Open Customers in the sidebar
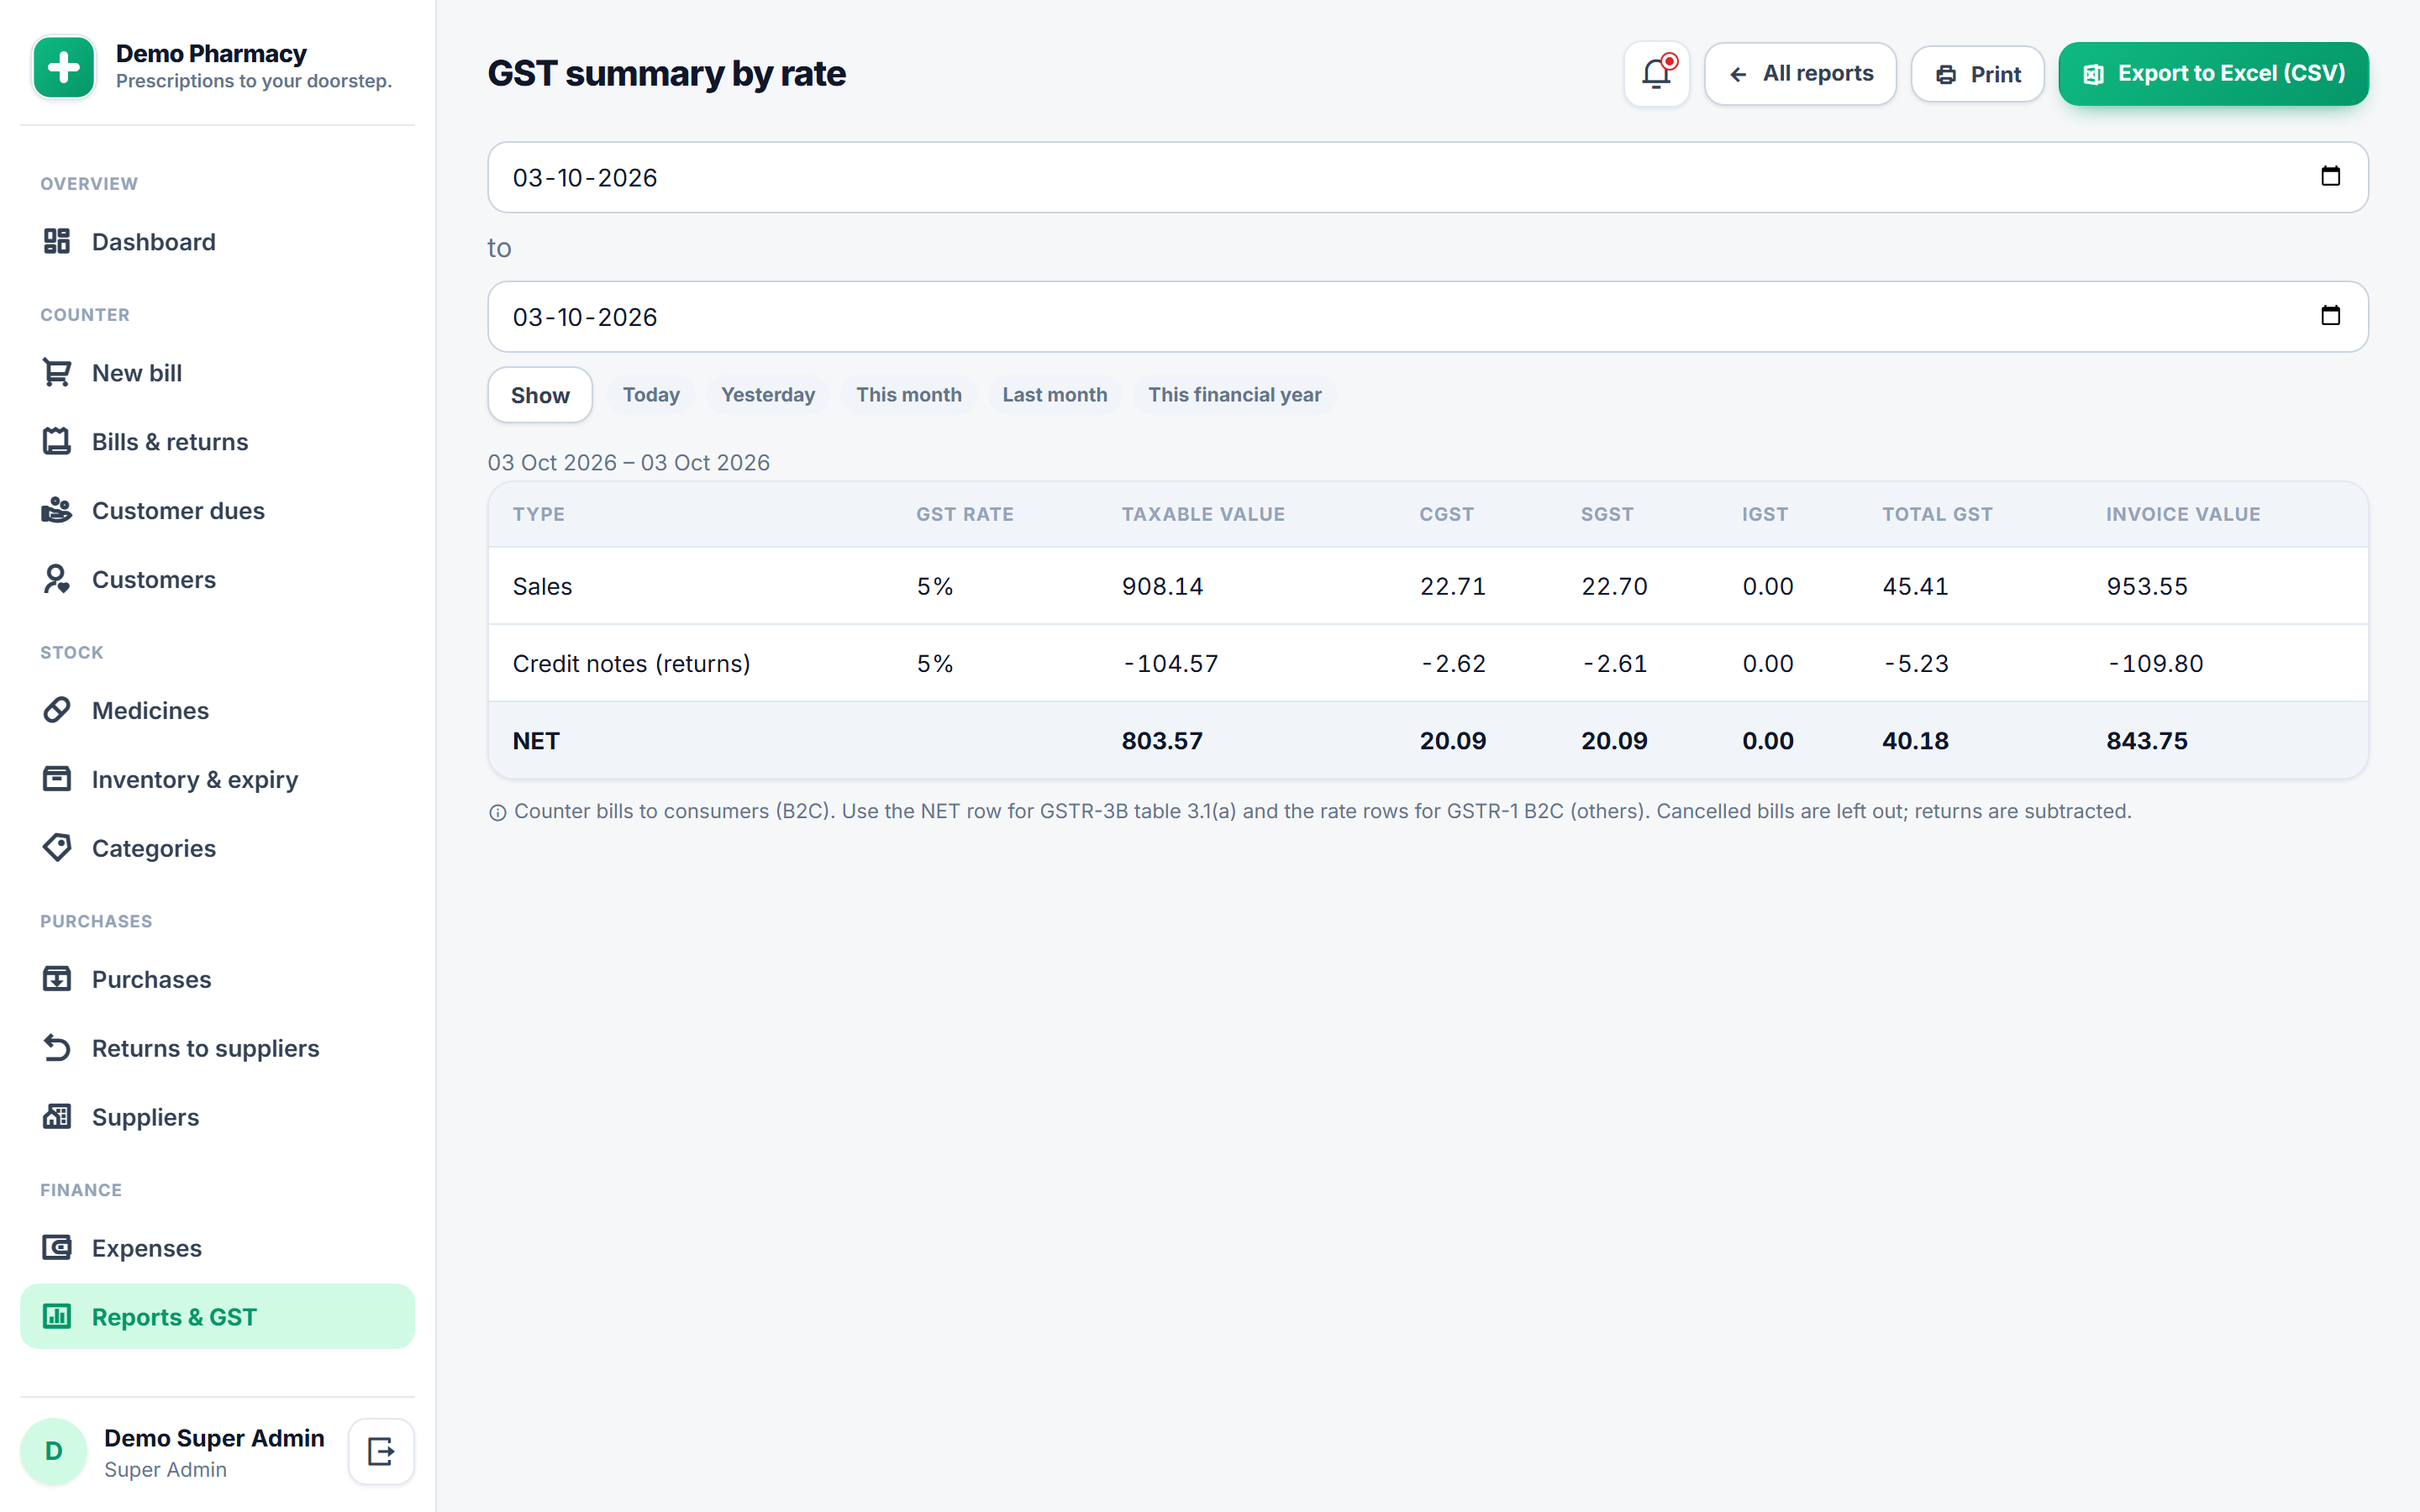Viewport: 2420px width, 1512px height. 217,579
